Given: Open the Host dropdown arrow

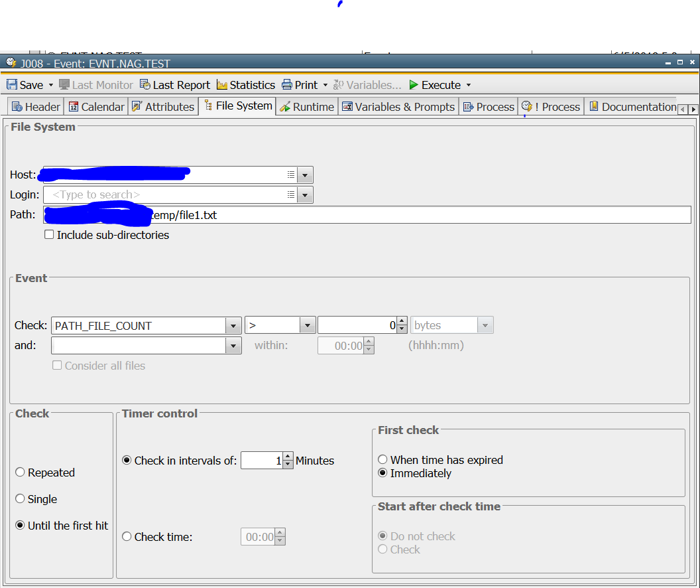Looking at the screenshot, I should click(305, 175).
